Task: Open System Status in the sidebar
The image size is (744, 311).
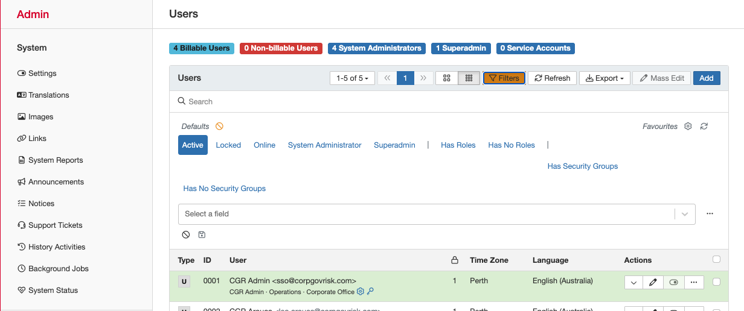Action: pyautogui.click(x=48, y=291)
